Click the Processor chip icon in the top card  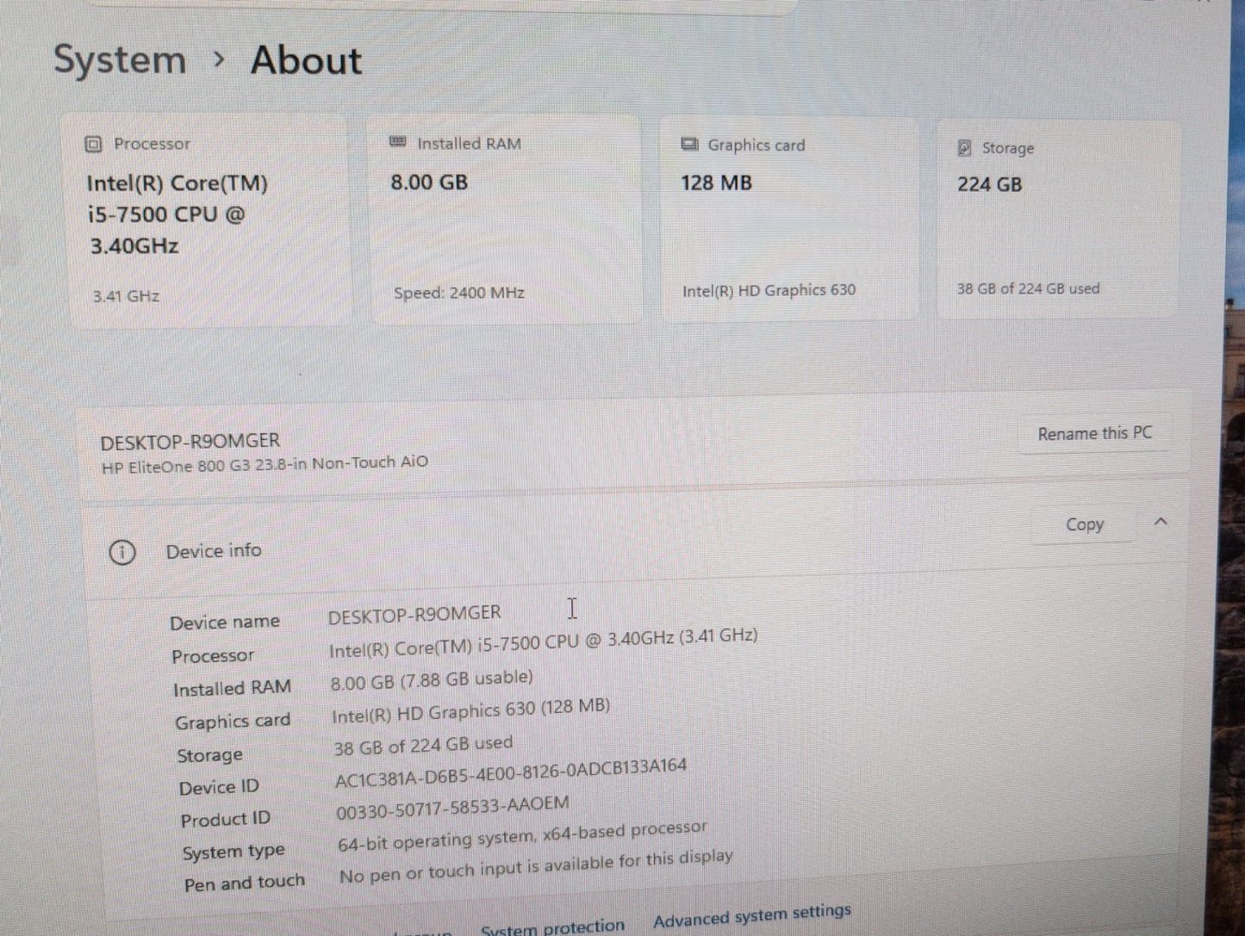tap(93, 144)
